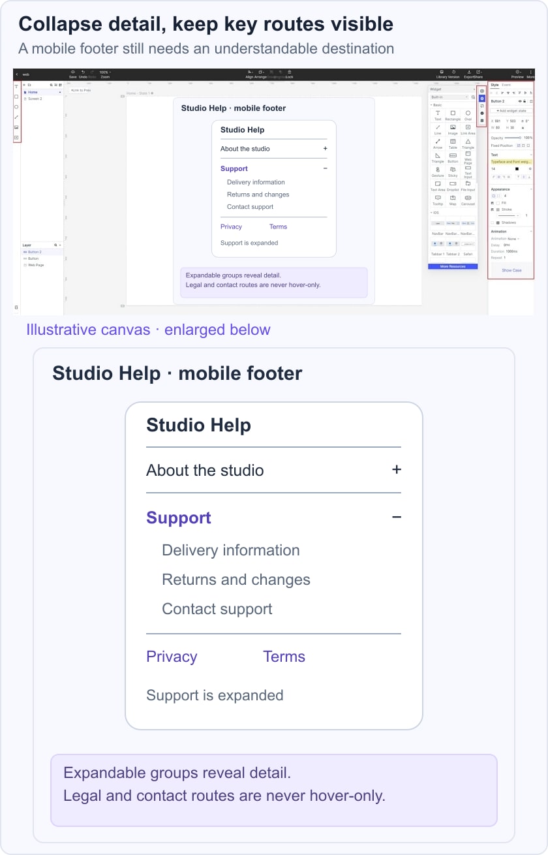Click Show Case button
Viewport: 548px width, 855px height.
[511, 270]
